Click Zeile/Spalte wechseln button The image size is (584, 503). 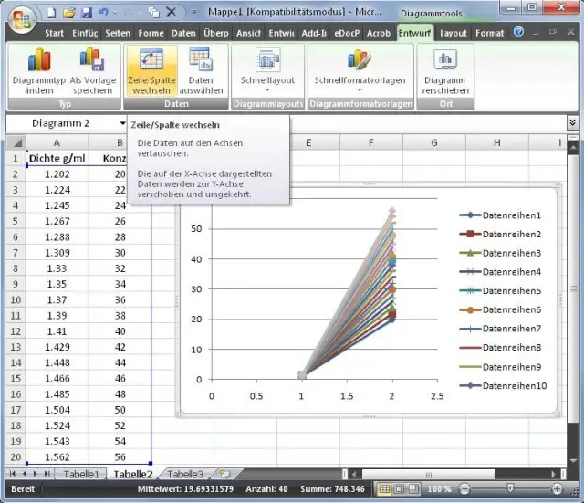pyautogui.click(x=151, y=61)
